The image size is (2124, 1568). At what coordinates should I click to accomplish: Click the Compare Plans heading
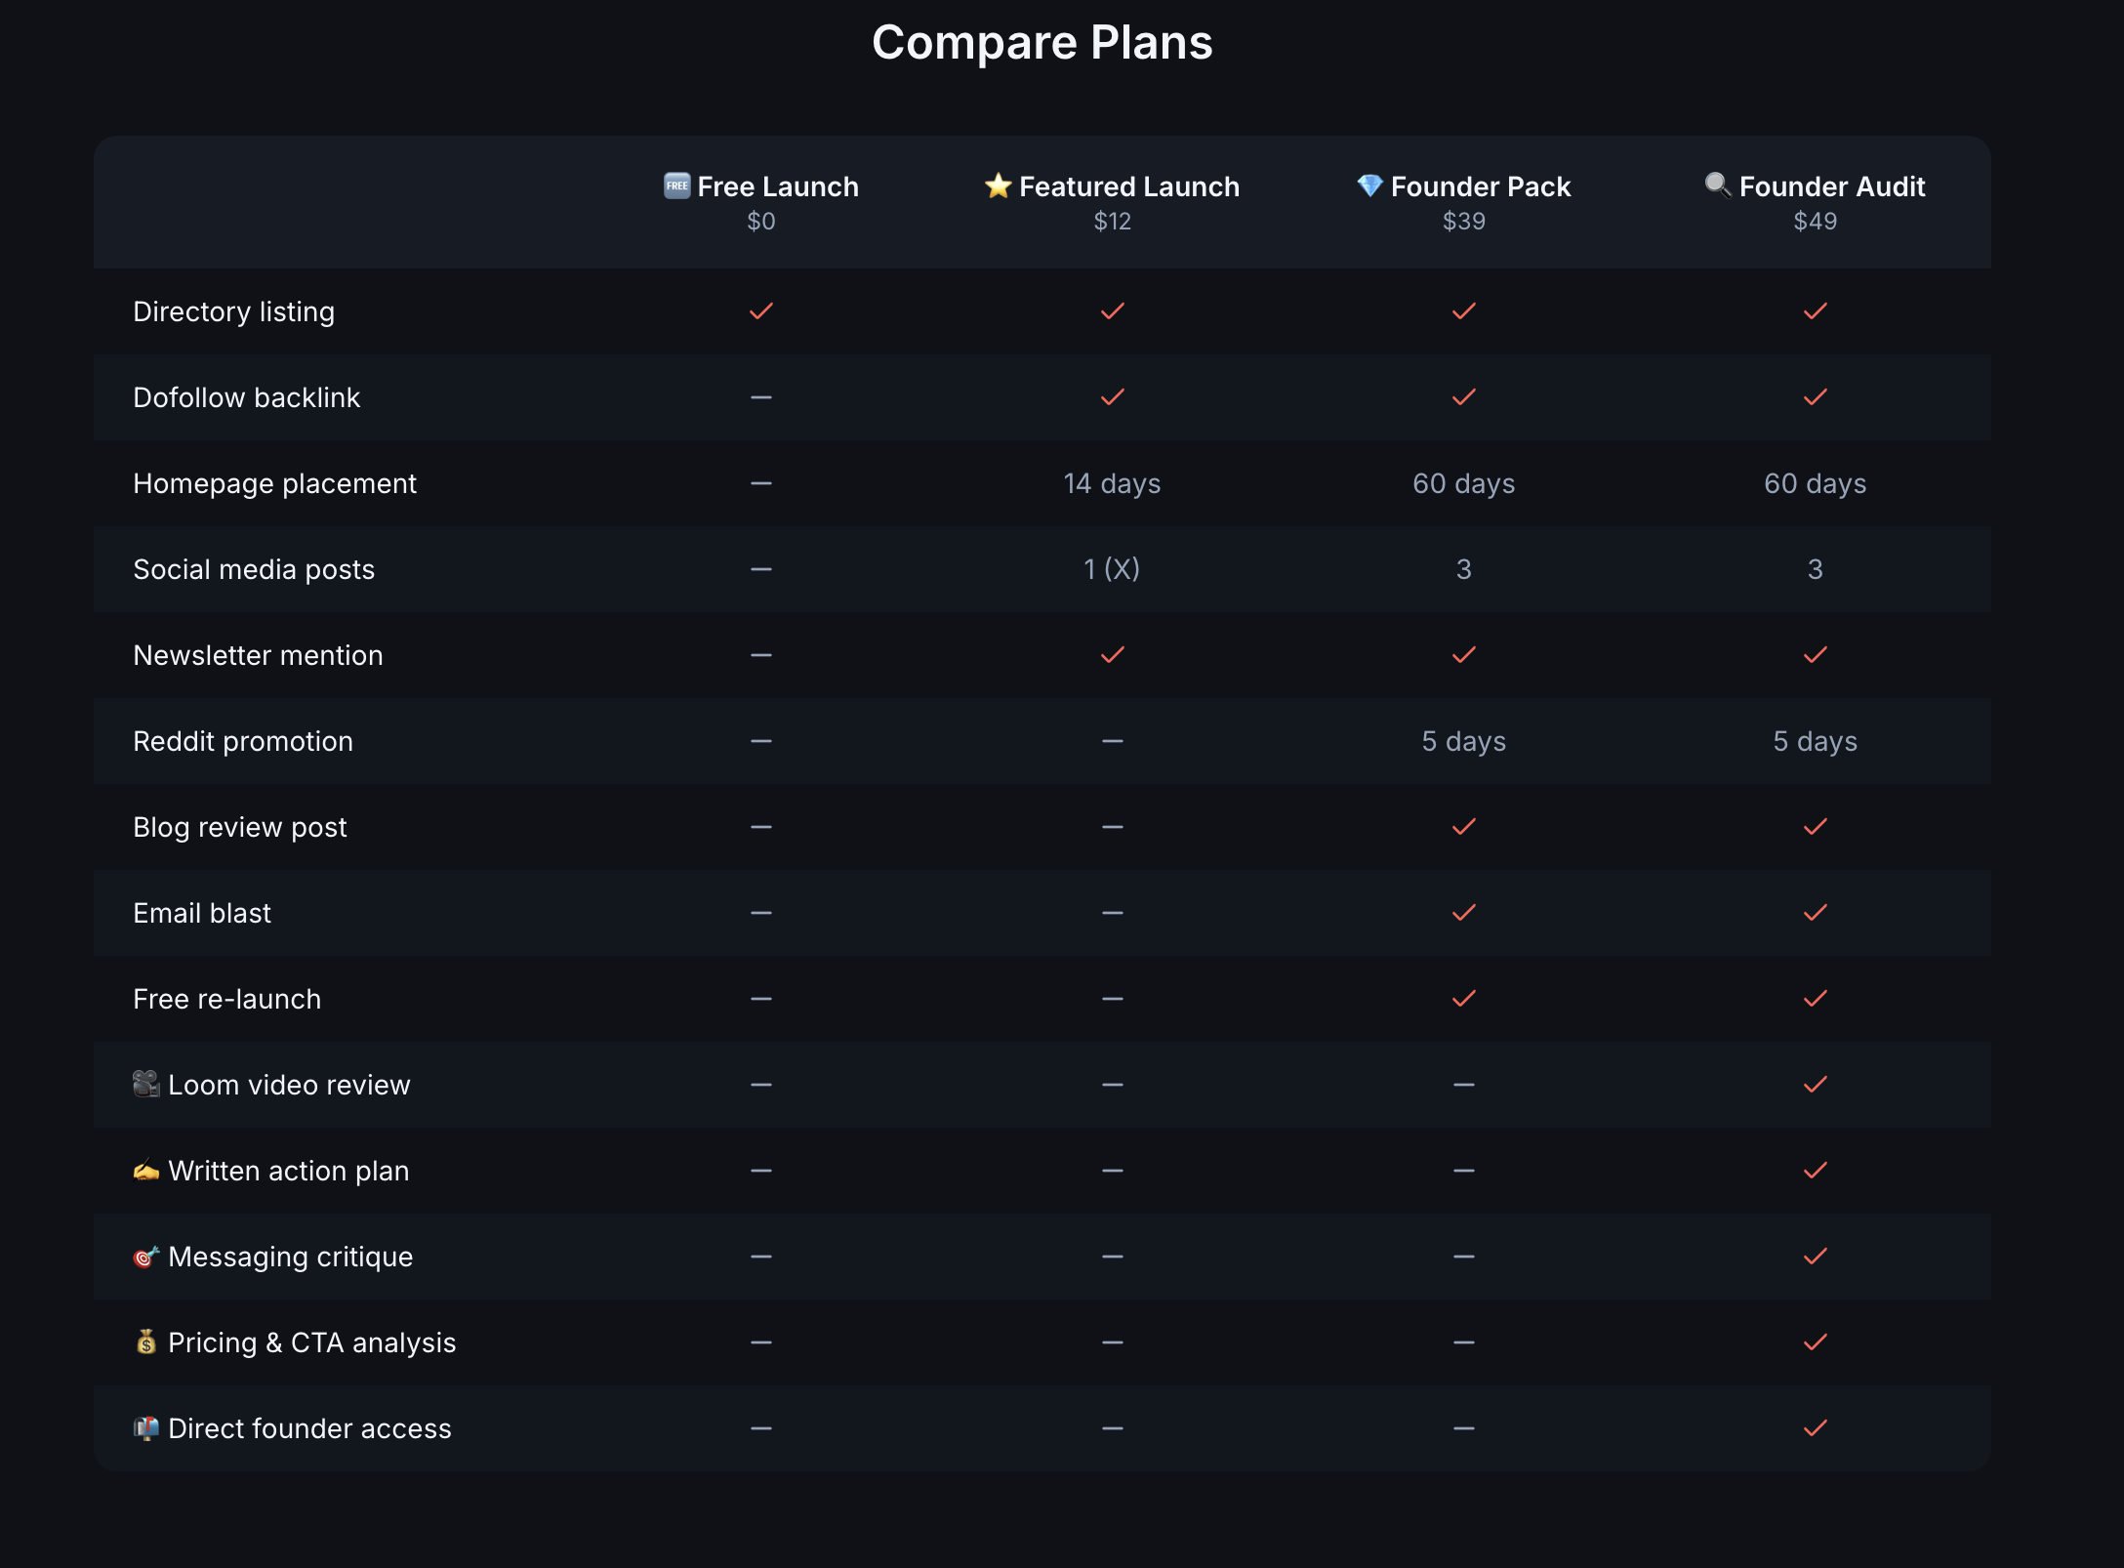1042,43
